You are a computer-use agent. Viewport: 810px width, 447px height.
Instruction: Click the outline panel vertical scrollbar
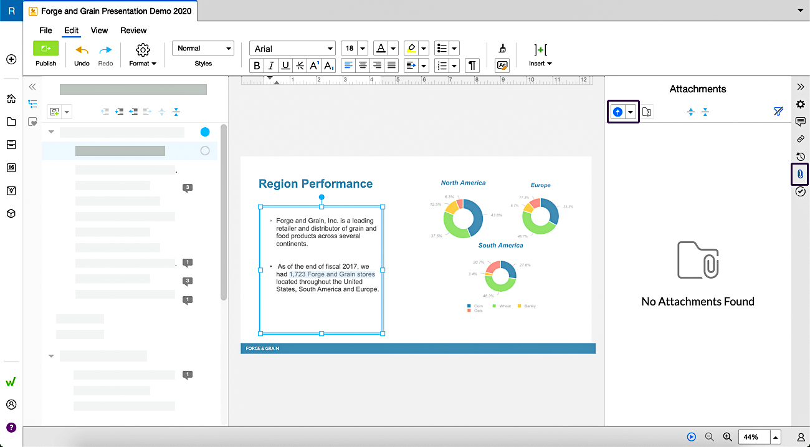pos(224,212)
